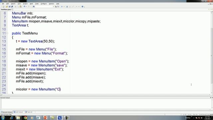Switch to the Task List tab
Screen dimensions: 213x120
29,112
